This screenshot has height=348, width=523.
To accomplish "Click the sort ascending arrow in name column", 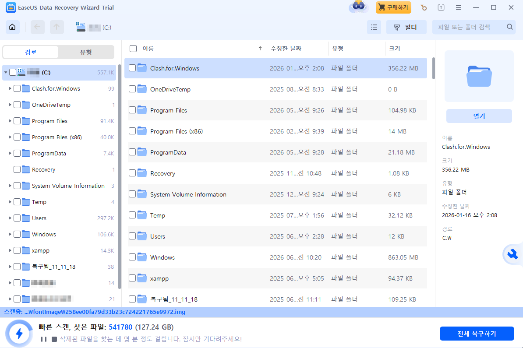I will pos(260,48).
